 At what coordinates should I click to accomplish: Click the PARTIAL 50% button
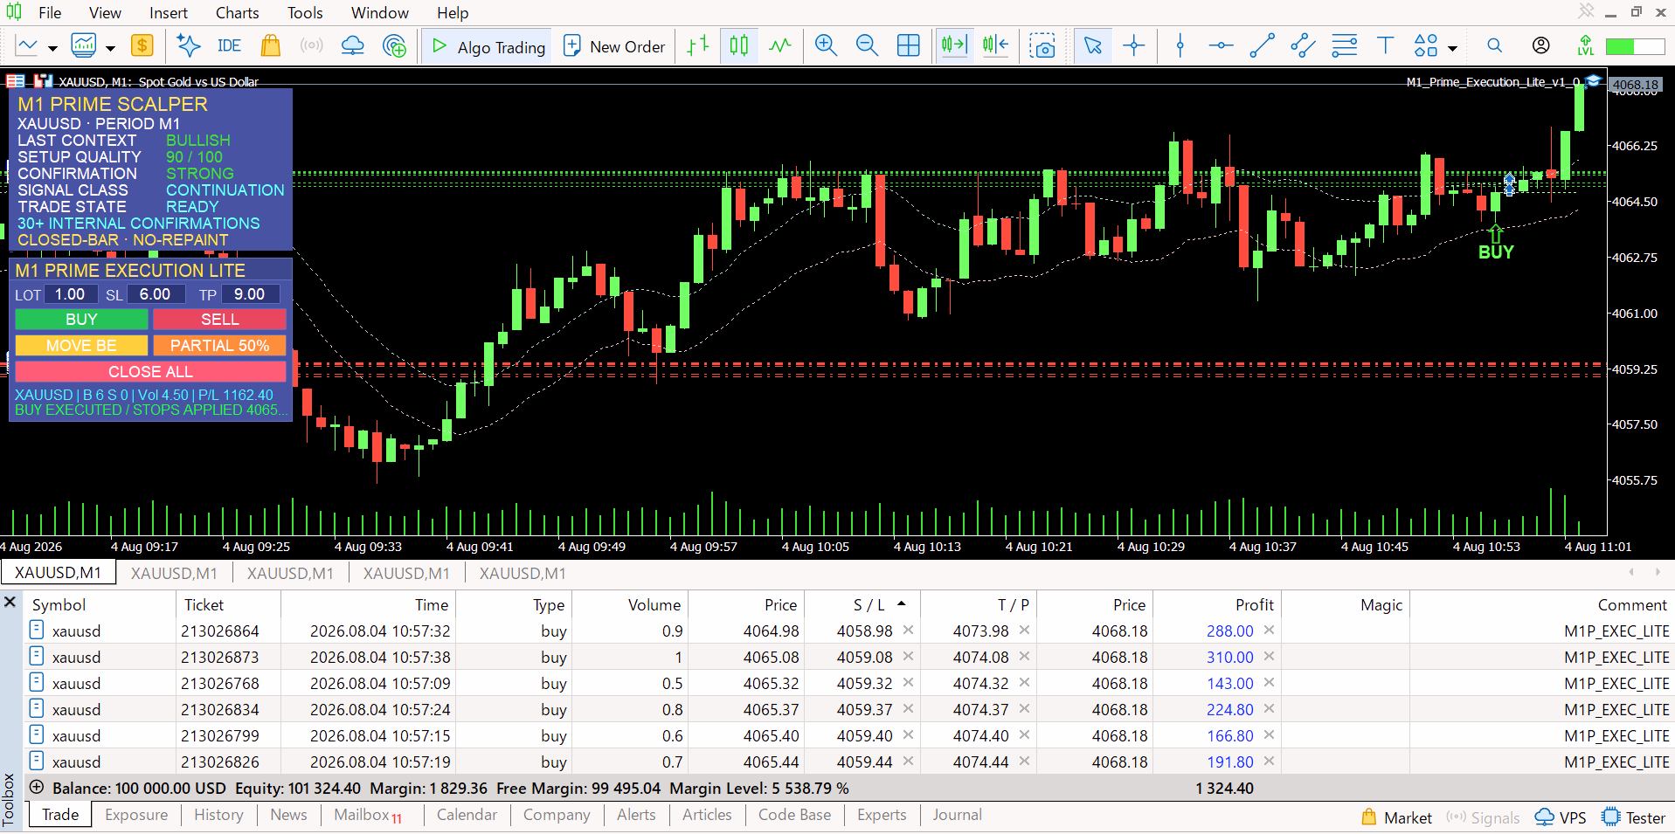[x=219, y=346]
